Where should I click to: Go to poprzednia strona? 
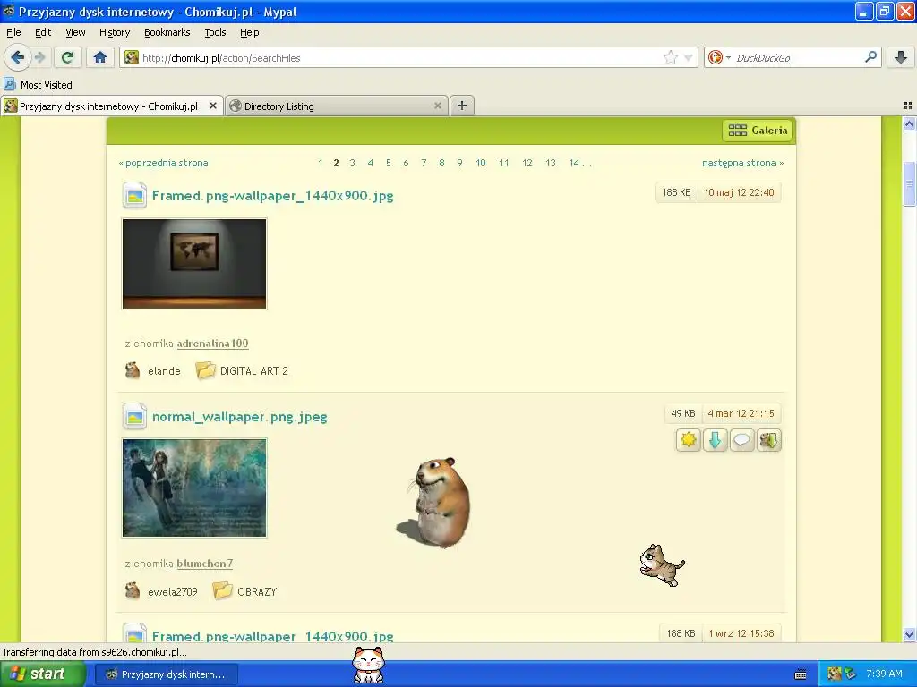(x=164, y=163)
